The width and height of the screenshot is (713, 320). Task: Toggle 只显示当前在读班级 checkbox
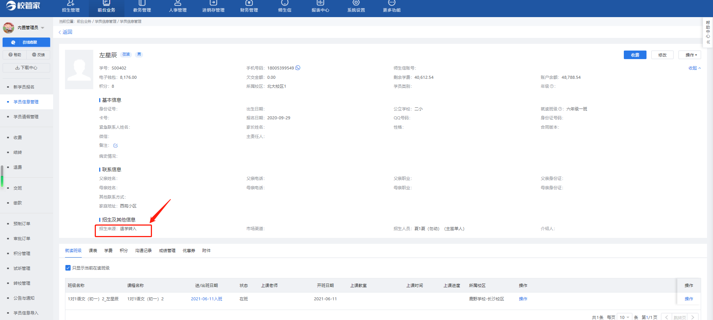click(68, 268)
